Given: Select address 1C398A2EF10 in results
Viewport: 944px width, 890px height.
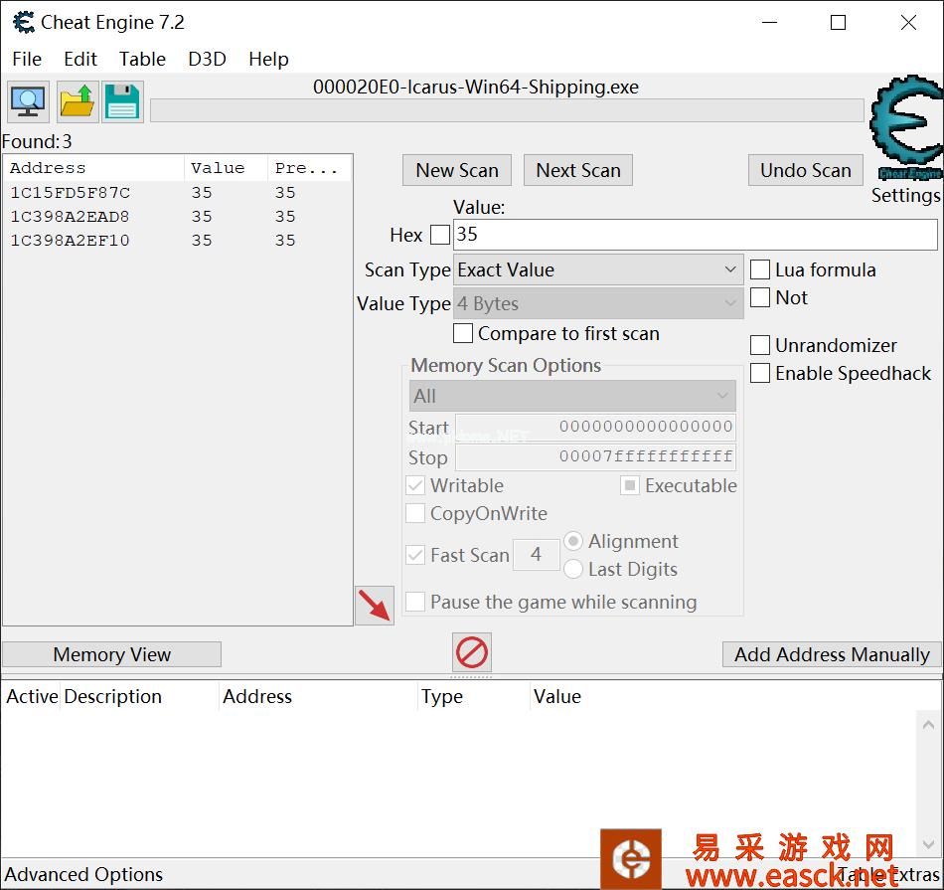Looking at the screenshot, I should click(x=177, y=241).
